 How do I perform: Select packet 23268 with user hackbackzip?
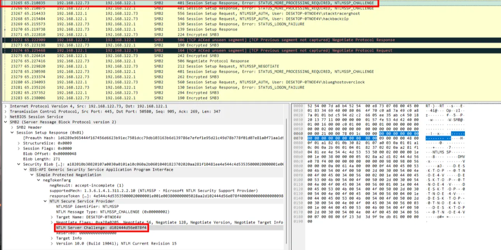pos(250,19)
